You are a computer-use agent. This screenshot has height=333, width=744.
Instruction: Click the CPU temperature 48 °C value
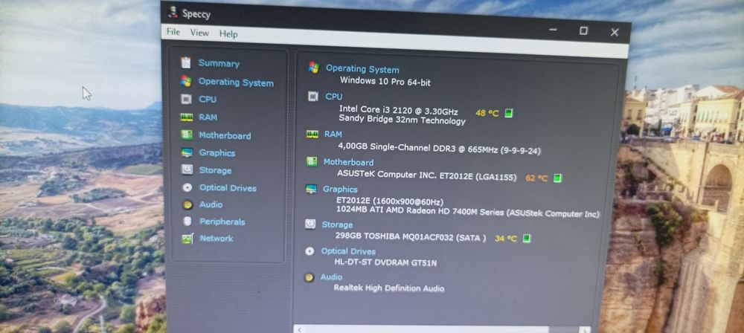click(487, 114)
